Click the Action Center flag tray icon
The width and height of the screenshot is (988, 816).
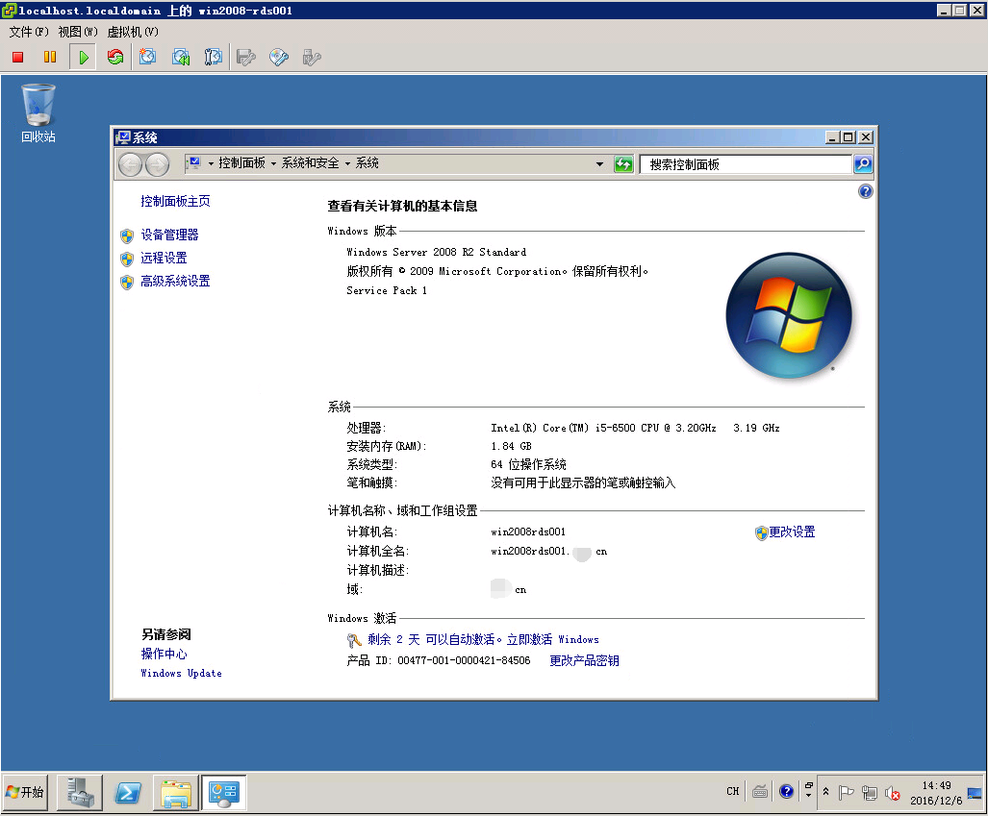pyautogui.click(x=847, y=793)
